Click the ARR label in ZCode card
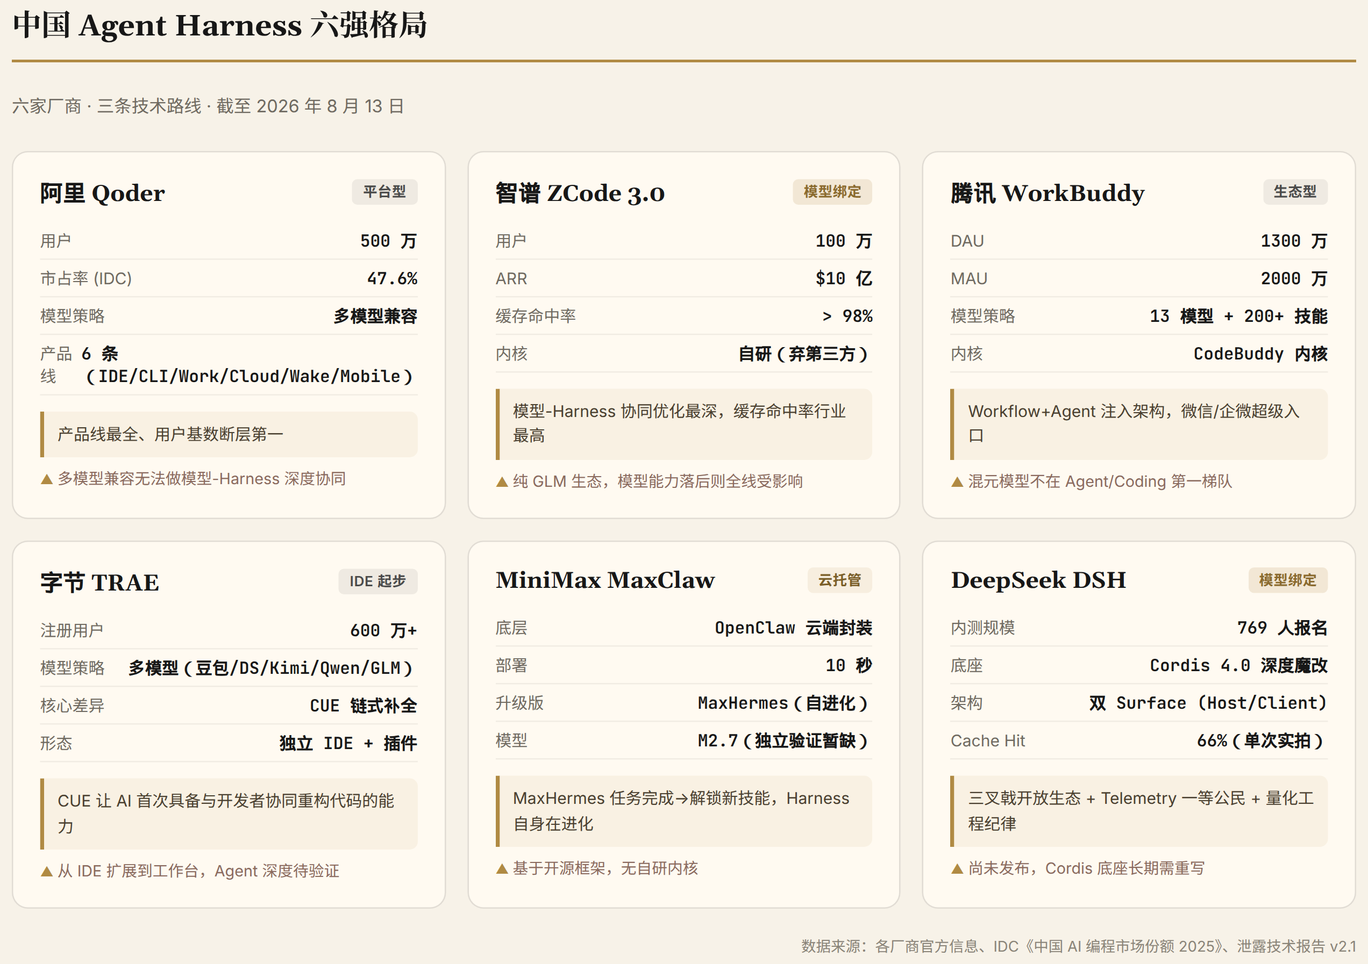This screenshot has height=964, width=1368. click(511, 279)
